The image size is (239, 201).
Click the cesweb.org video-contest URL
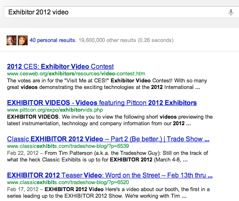[x=76, y=74]
